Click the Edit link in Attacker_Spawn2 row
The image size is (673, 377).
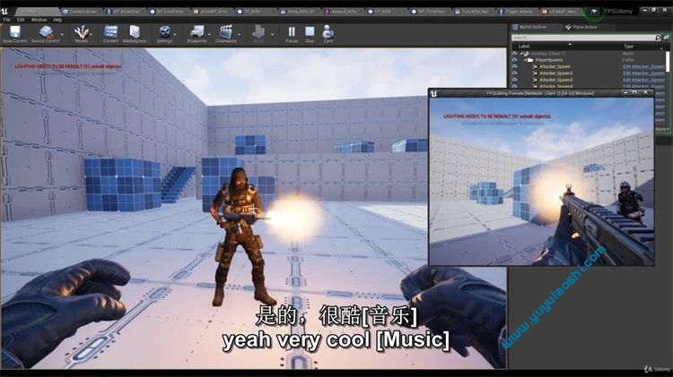[643, 73]
